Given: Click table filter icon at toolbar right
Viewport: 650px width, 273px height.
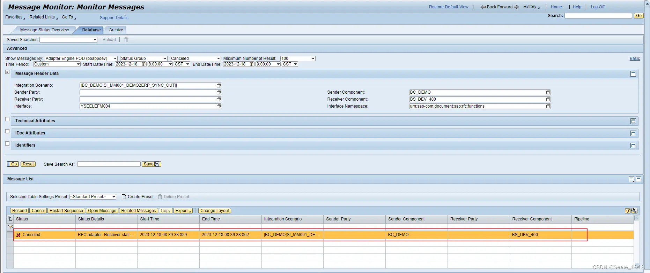Looking at the screenshot, I should tap(628, 211).
